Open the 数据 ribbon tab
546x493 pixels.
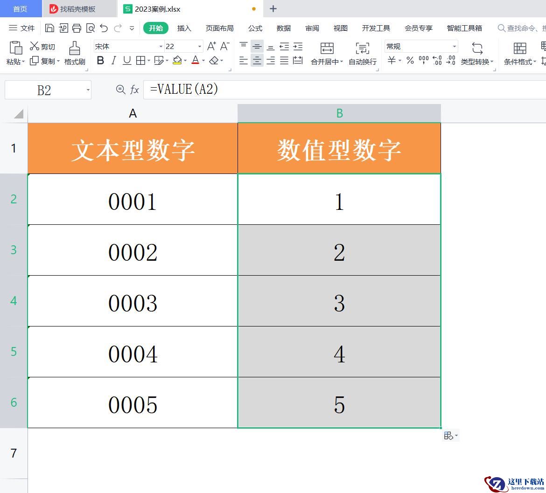point(283,28)
